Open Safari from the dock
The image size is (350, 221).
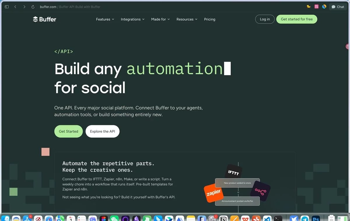49,218
